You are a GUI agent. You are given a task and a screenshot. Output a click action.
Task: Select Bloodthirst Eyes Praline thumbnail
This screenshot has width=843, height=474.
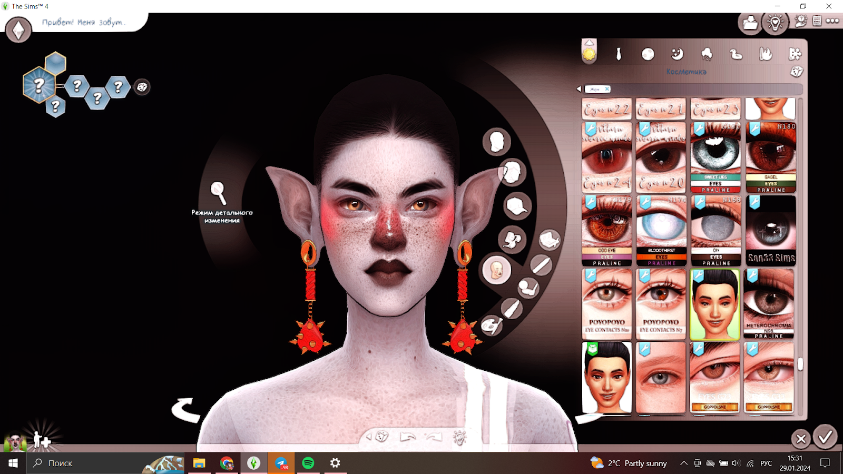(x=661, y=231)
